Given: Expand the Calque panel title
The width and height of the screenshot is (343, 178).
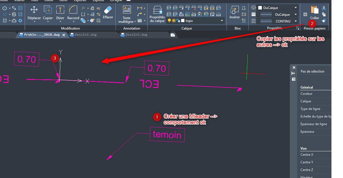Looking at the screenshot, I should point(187,28).
